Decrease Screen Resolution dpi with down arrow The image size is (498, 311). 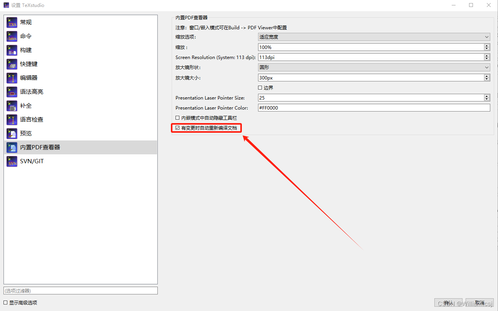(x=487, y=59)
